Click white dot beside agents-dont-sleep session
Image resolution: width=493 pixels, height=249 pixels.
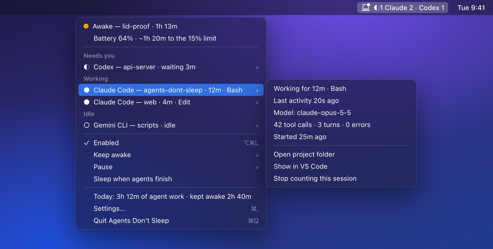tap(87, 90)
